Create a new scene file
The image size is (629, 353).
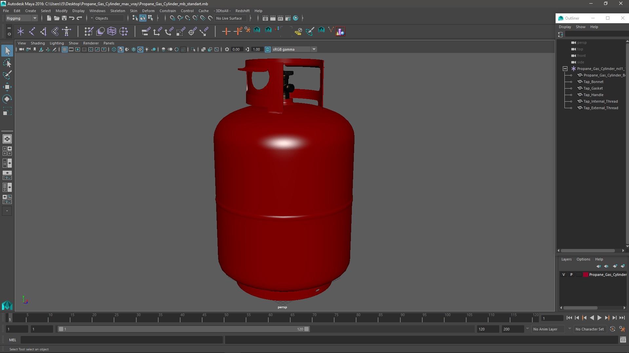pyautogui.click(x=49, y=18)
